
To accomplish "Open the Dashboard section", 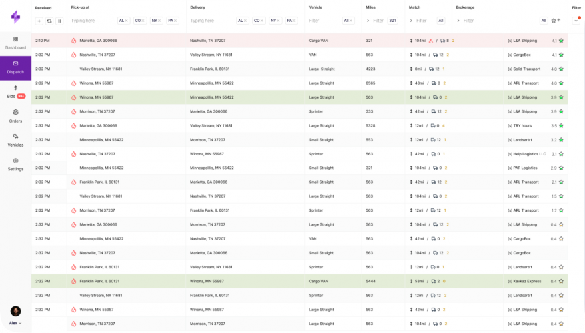I will (15, 43).
